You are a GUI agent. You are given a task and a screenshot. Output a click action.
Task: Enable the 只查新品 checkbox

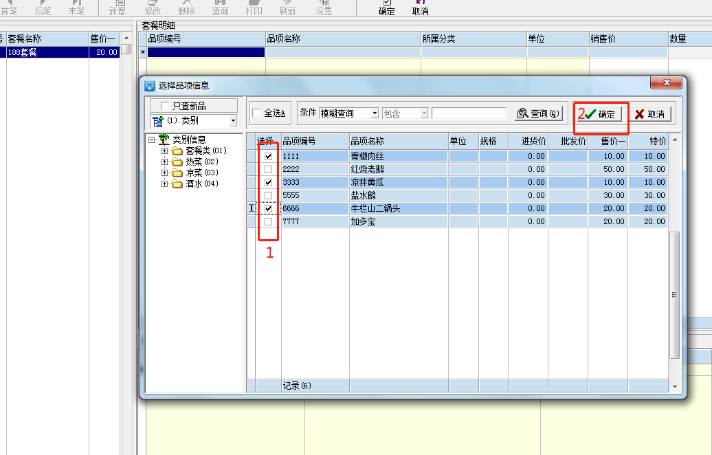click(164, 106)
